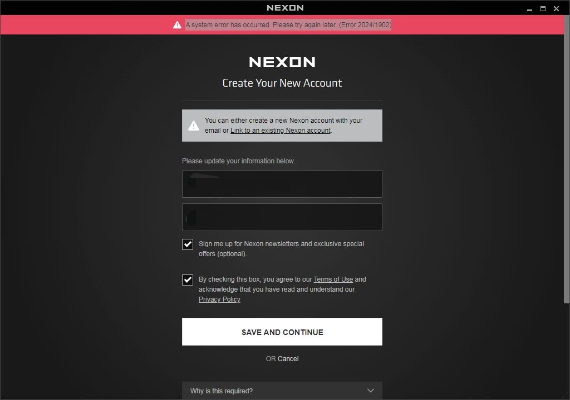Click the chevron arrow beside 'Why is this required?'
The width and height of the screenshot is (570, 400).
[x=371, y=391]
